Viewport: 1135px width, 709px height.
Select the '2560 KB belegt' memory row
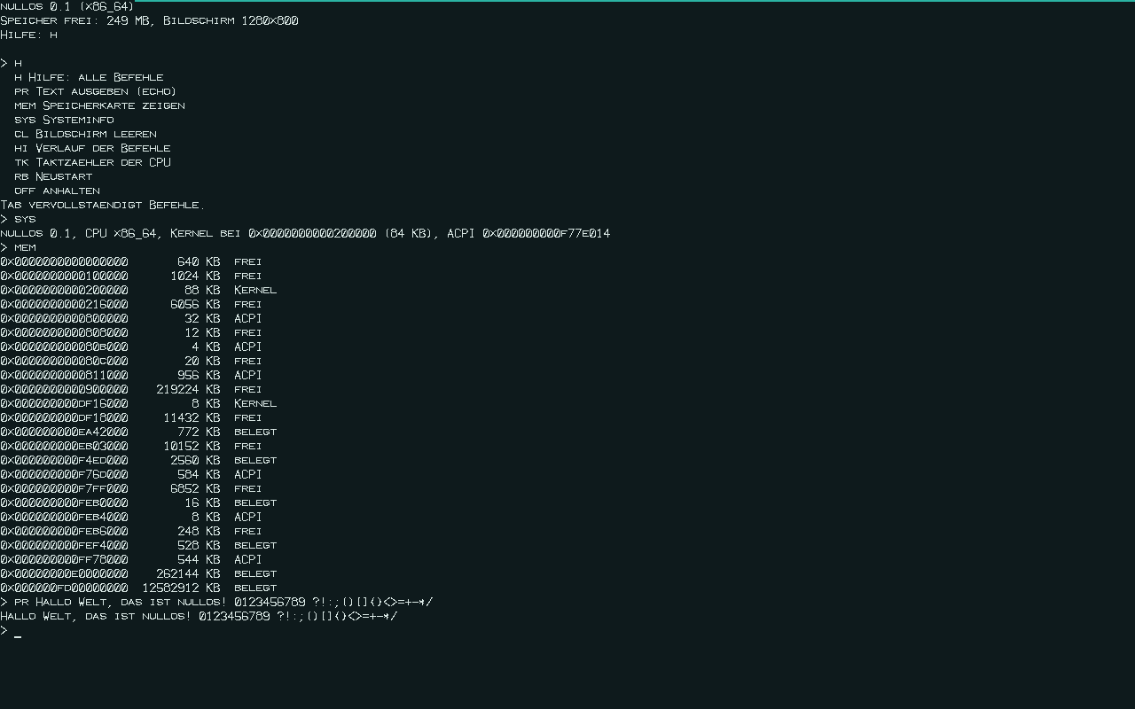click(x=138, y=460)
